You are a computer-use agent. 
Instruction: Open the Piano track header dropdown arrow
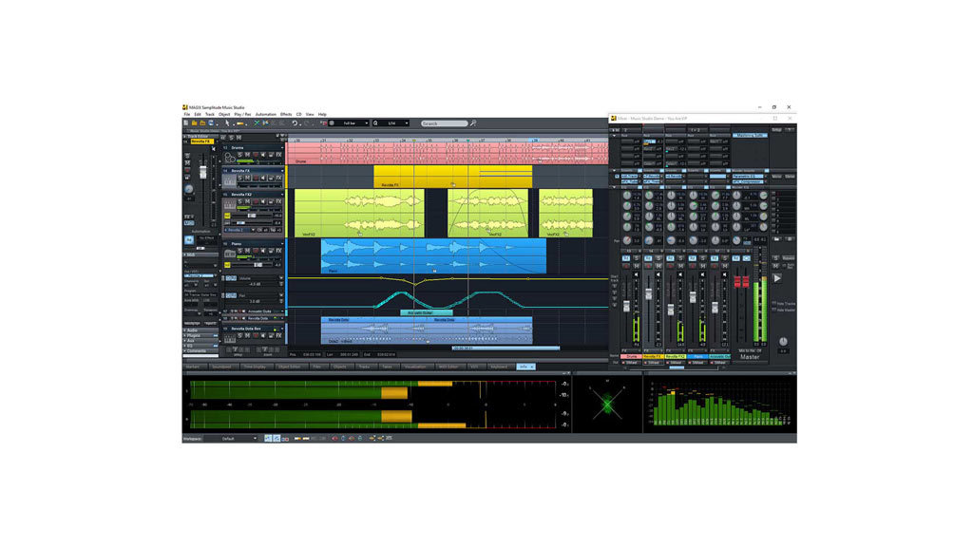[282, 244]
